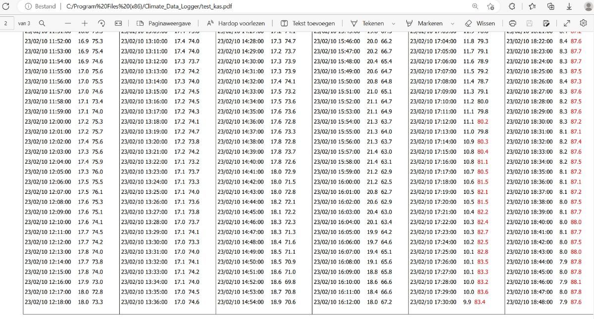594x319 pixels.
Task: Click the entry 23/02/10 17:04:00
Action: pos(434,42)
